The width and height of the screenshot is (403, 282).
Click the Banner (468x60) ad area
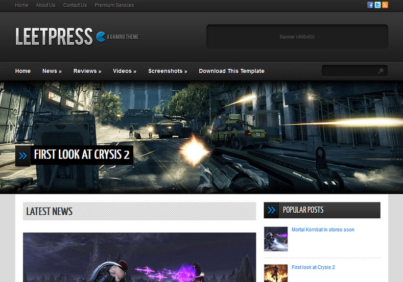click(x=297, y=36)
